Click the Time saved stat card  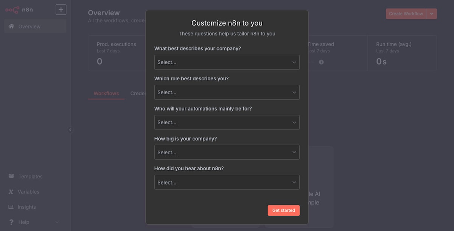(x=337, y=53)
